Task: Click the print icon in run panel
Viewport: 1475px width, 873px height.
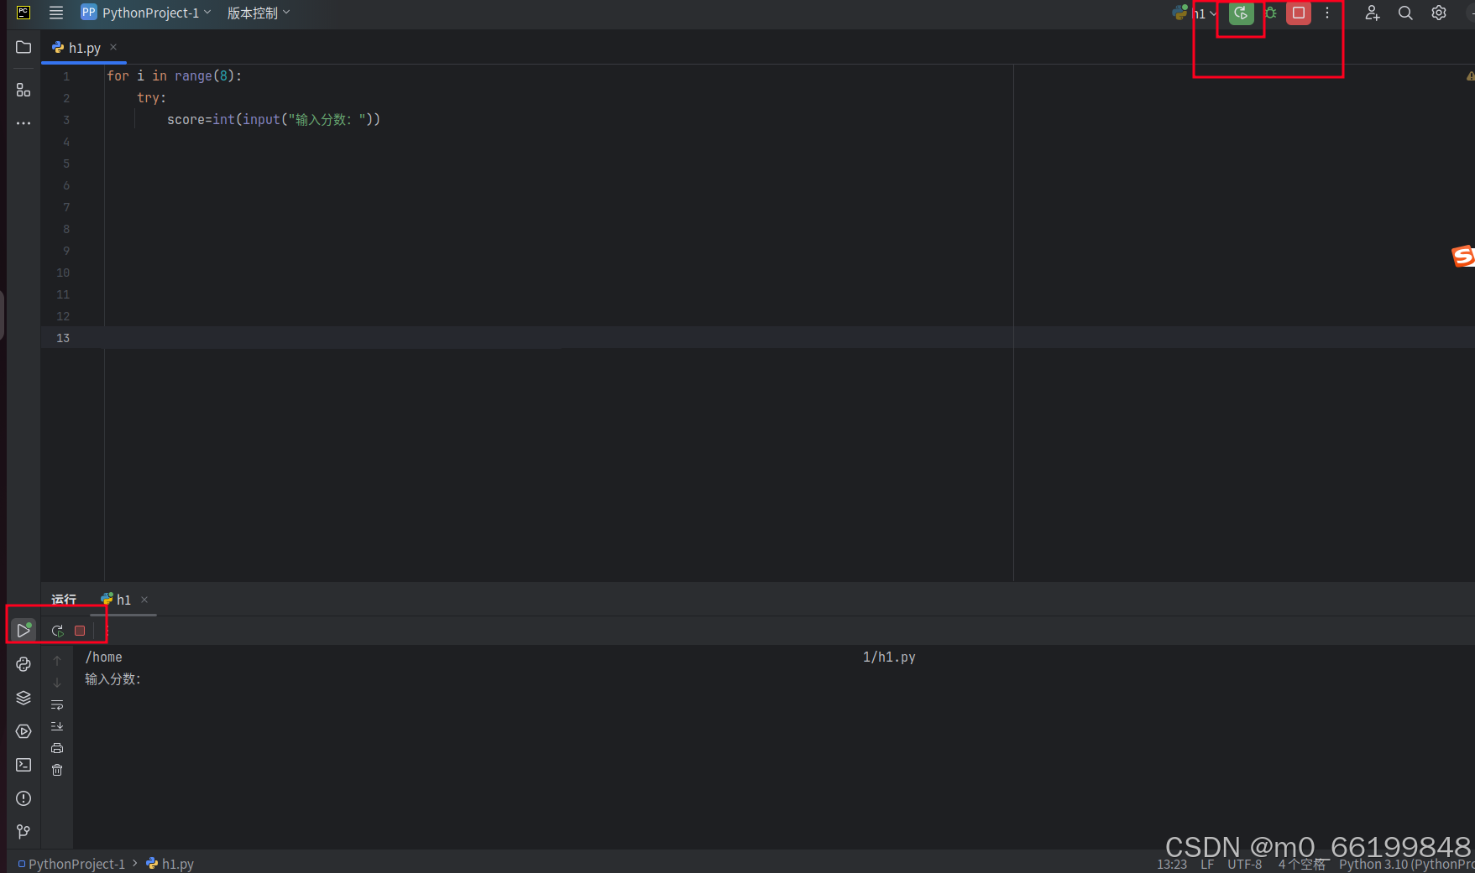Action: pyautogui.click(x=57, y=747)
